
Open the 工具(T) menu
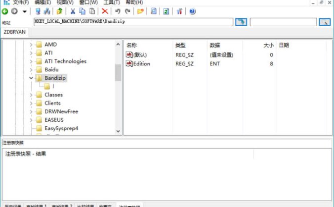[112, 2]
